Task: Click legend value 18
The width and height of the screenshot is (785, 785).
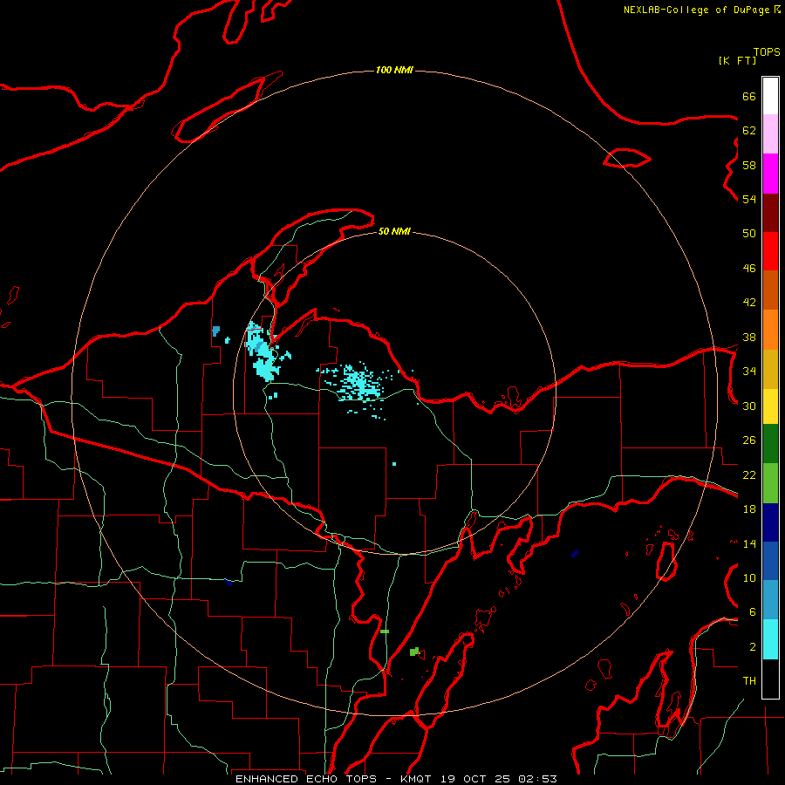Action: pos(749,509)
